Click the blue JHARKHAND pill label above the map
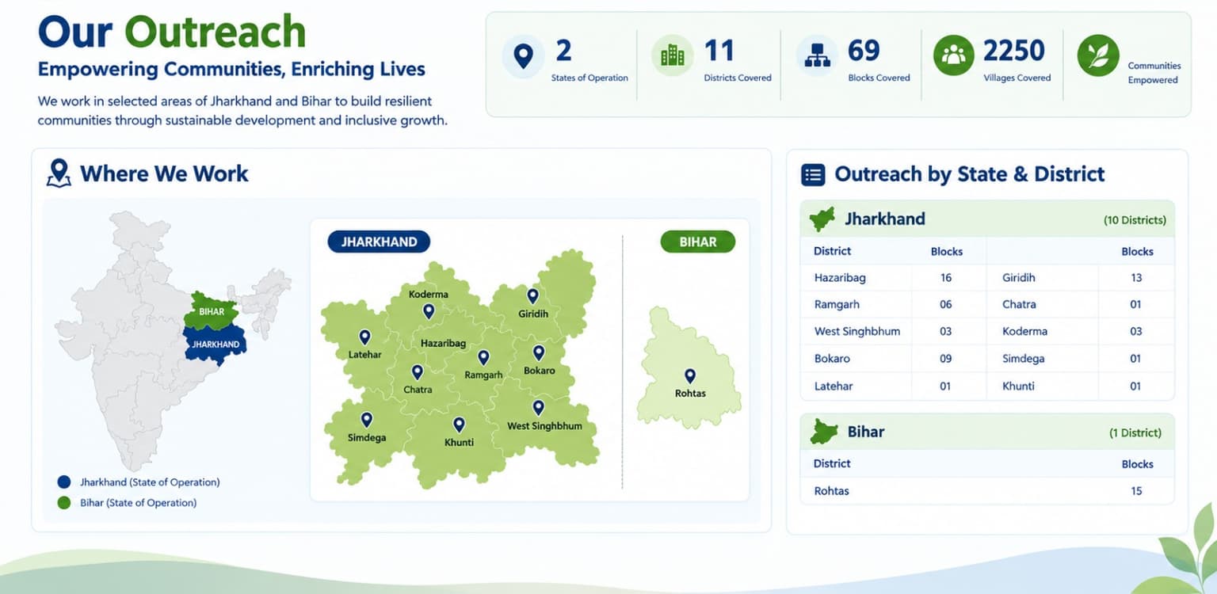The width and height of the screenshot is (1217, 594). (379, 242)
